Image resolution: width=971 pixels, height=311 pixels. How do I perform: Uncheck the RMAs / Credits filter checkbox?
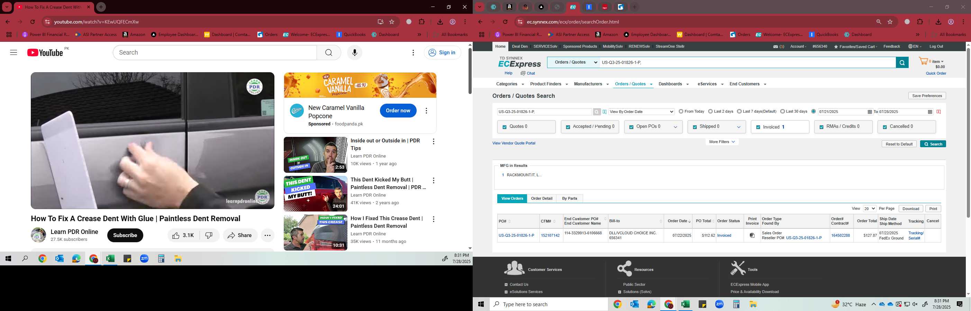point(822,127)
